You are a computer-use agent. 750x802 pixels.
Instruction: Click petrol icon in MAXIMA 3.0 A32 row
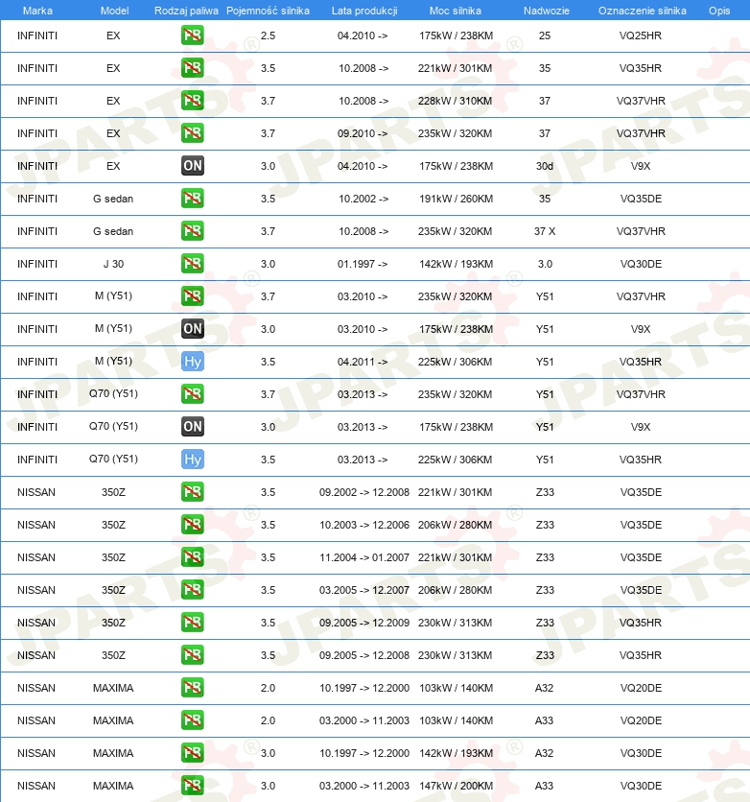[x=192, y=753]
